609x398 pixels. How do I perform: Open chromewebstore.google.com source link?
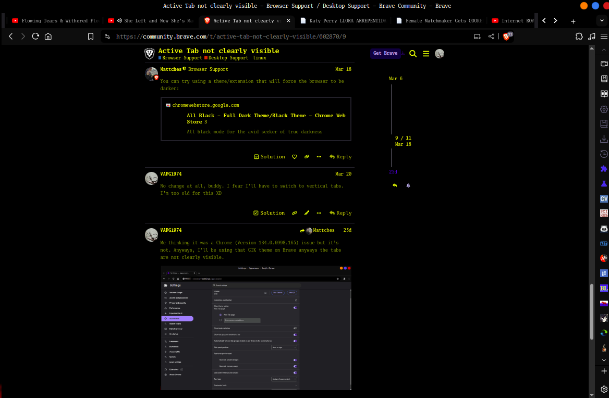205,105
